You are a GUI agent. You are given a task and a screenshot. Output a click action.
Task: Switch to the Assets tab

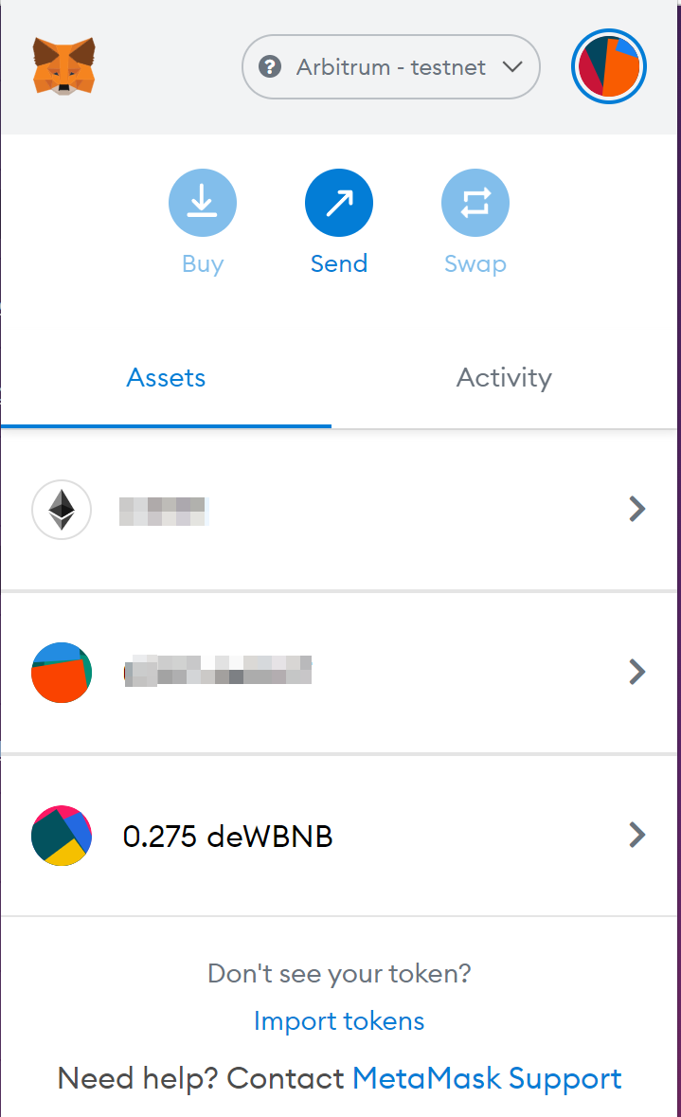pyautogui.click(x=166, y=378)
